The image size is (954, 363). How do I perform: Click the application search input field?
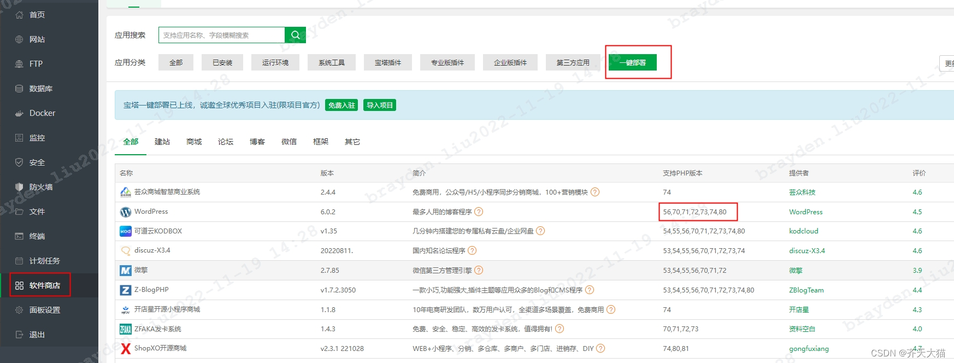222,35
